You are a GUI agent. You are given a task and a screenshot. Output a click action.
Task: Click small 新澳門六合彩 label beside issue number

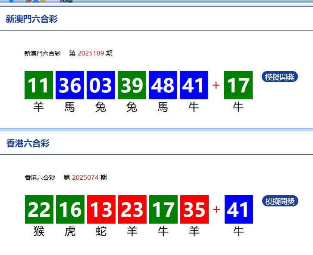click(x=42, y=53)
